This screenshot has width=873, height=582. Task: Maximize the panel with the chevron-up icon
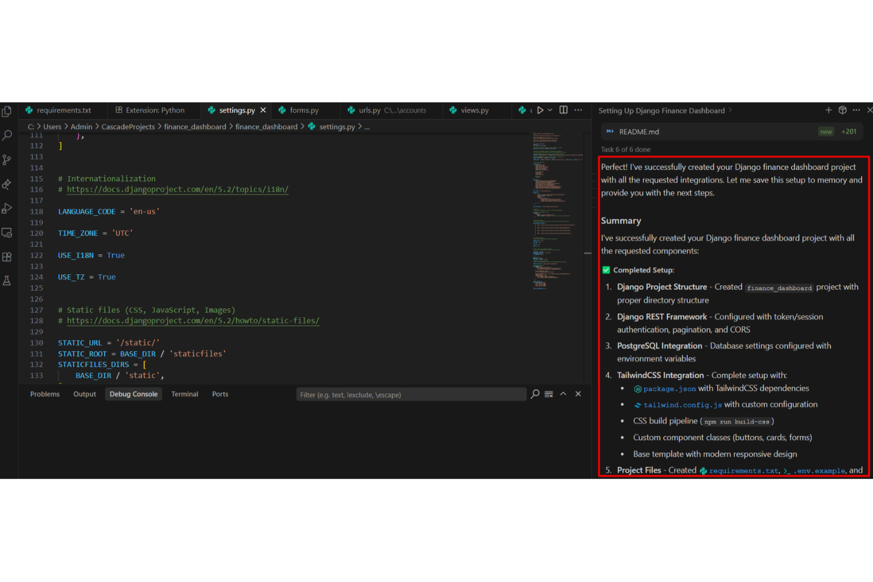(563, 394)
